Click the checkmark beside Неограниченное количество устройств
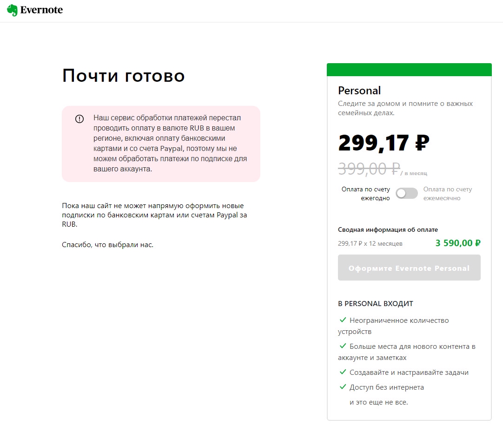The width and height of the screenshot is (503, 425). (x=343, y=320)
